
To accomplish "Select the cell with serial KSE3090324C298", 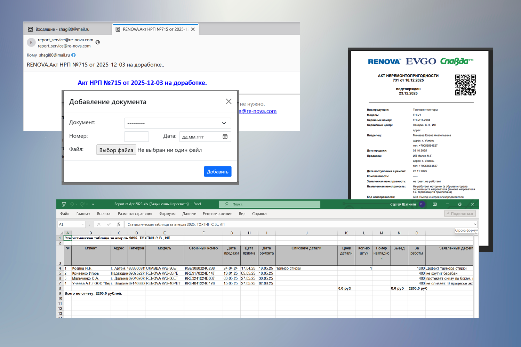I will (203, 268).
